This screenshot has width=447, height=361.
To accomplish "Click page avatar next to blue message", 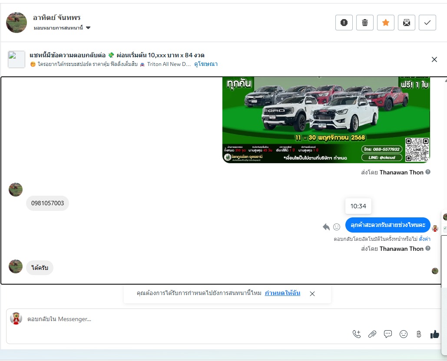I will tap(435, 228).
